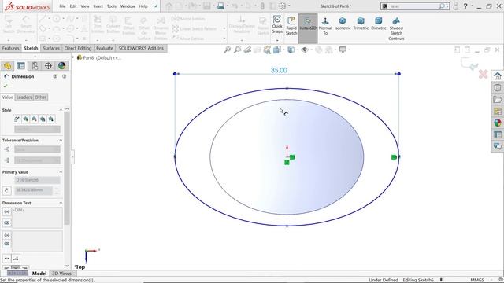The width and height of the screenshot is (504, 283).
Task: Open the Insert menu
Action: point(98,6)
